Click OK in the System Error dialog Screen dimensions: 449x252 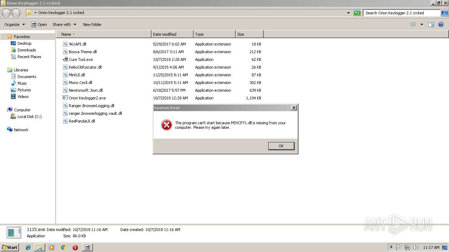point(281,146)
